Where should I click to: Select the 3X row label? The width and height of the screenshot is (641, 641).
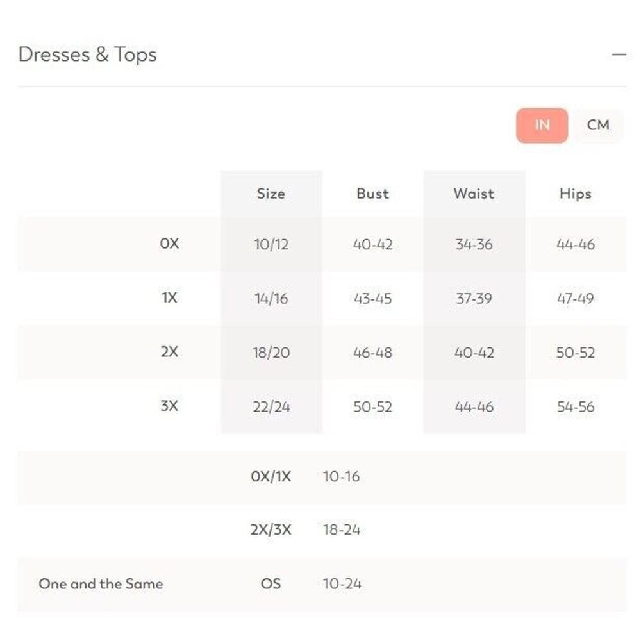tap(169, 406)
